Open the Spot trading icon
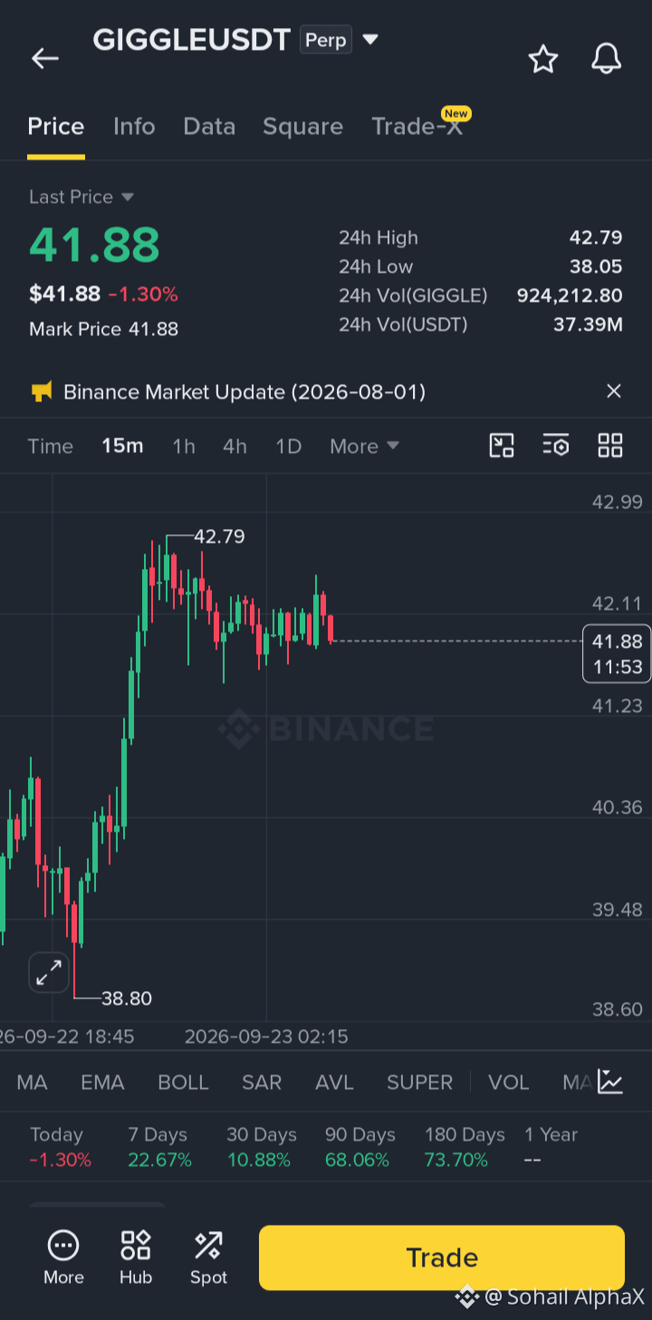Image resolution: width=652 pixels, height=1320 pixels. [x=208, y=1257]
